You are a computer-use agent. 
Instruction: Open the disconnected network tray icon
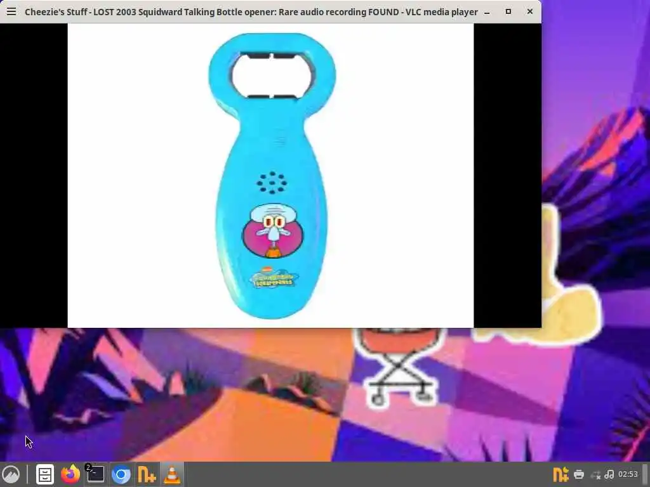[x=595, y=474]
